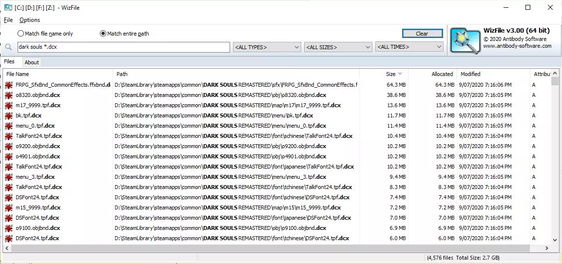Click file icon of m15_9999.tpf.dcx
The height and width of the screenshot is (264, 562).
click(x=9, y=208)
